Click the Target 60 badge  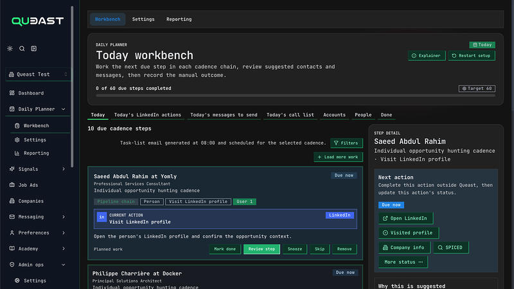coord(477,89)
